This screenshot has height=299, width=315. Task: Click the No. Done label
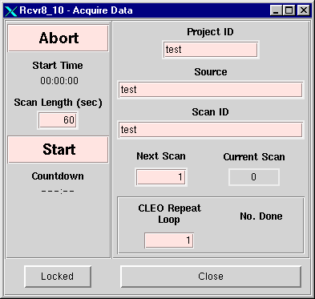click(x=261, y=216)
